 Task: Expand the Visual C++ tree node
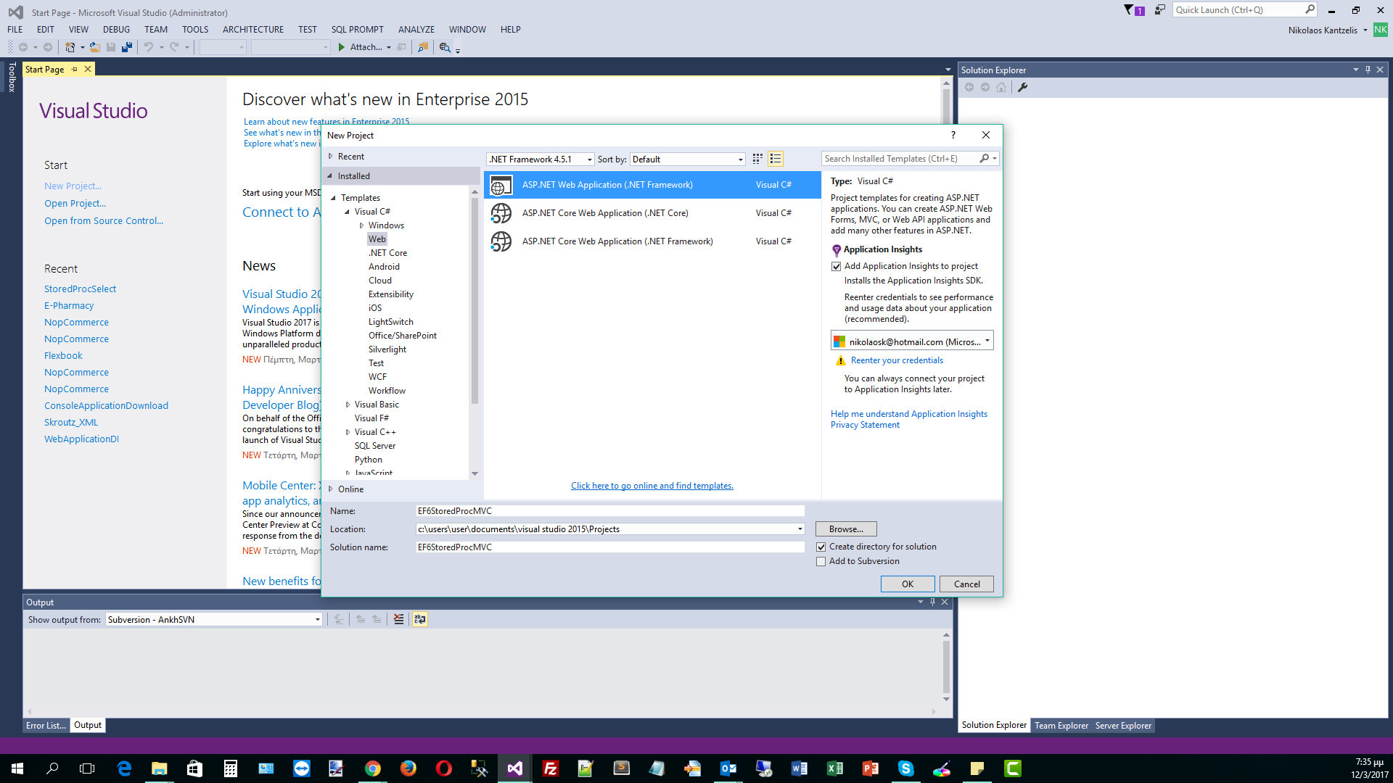point(348,432)
